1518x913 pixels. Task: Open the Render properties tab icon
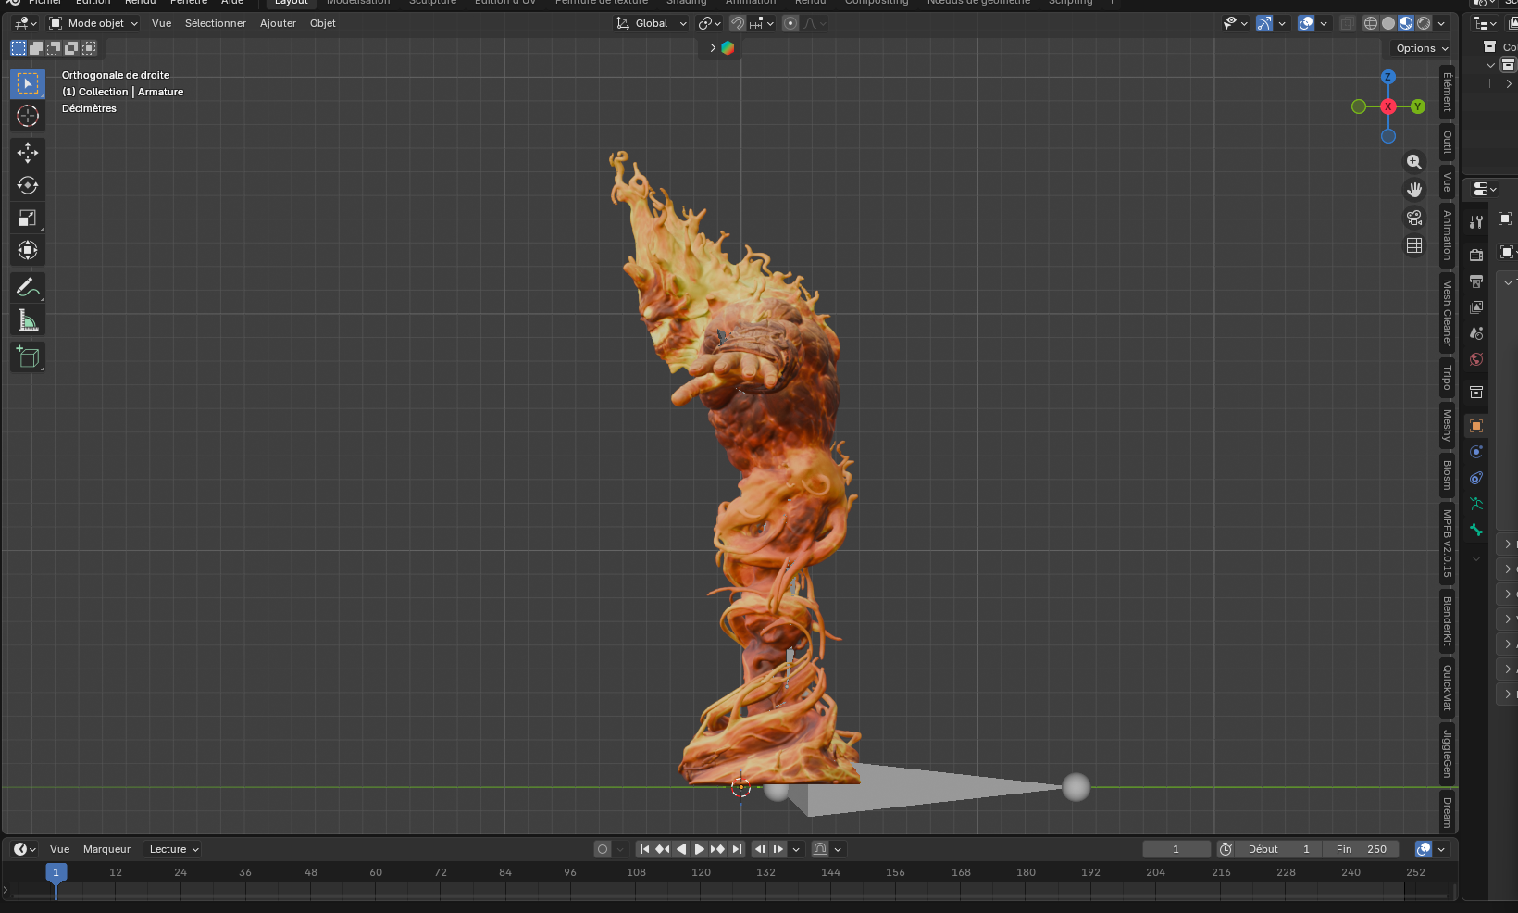(x=1476, y=255)
